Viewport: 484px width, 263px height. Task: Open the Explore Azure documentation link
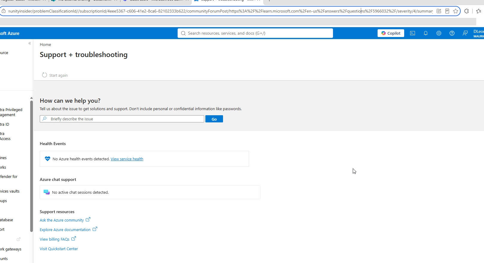65,230
